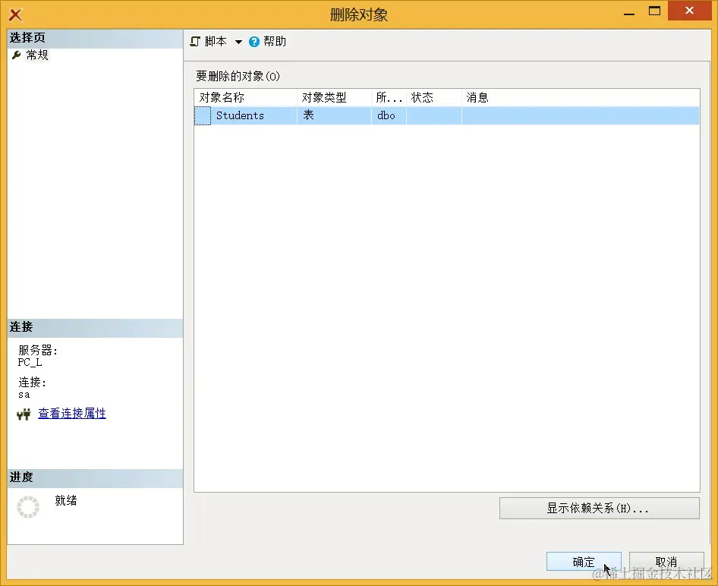This screenshot has width=718, height=586.
Task: Open the 脚本 dropdown arrow
Action: (x=238, y=42)
